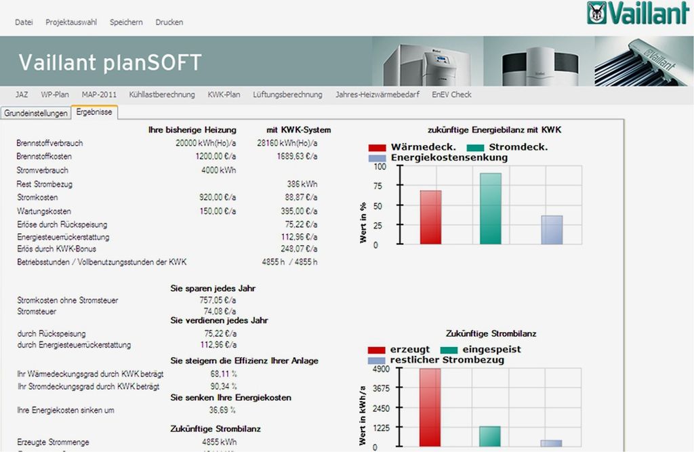Click Speichern in the menu bar
This screenshot has width=694, height=452.
pos(126,22)
